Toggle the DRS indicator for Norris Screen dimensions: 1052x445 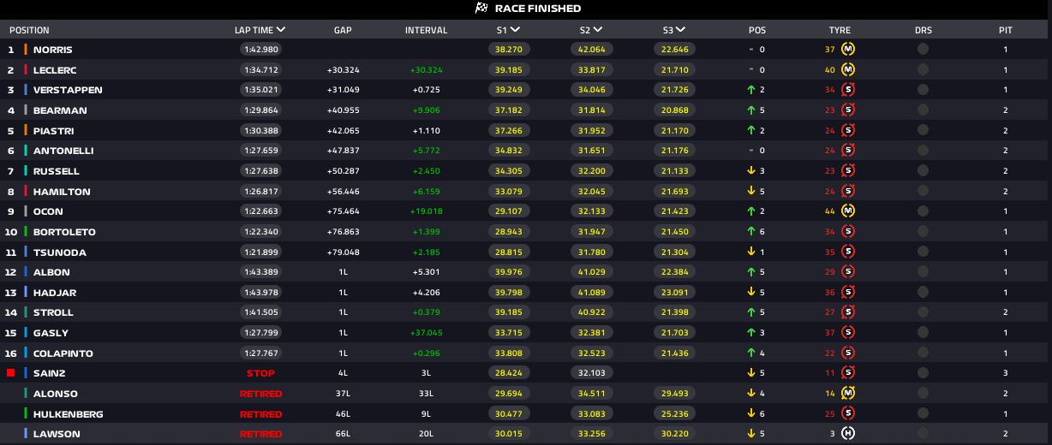pos(923,50)
